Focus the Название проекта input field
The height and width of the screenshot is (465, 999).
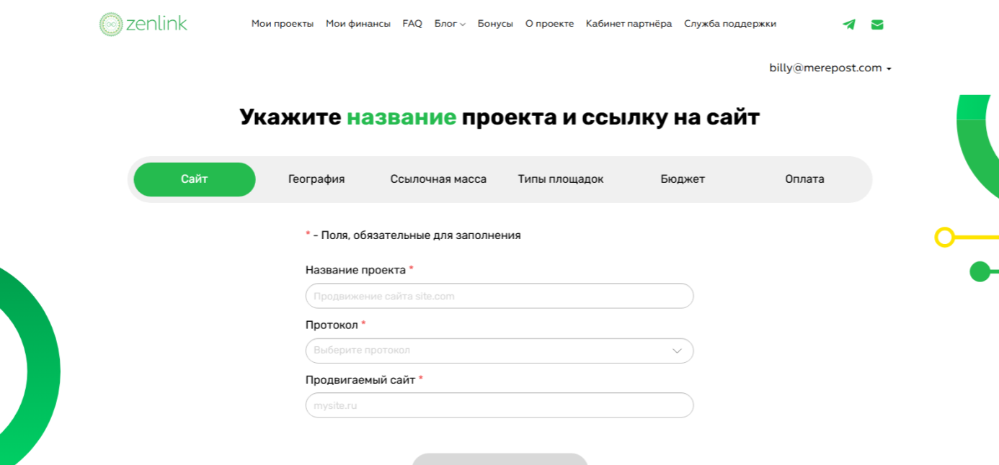[x=499, y=296]
